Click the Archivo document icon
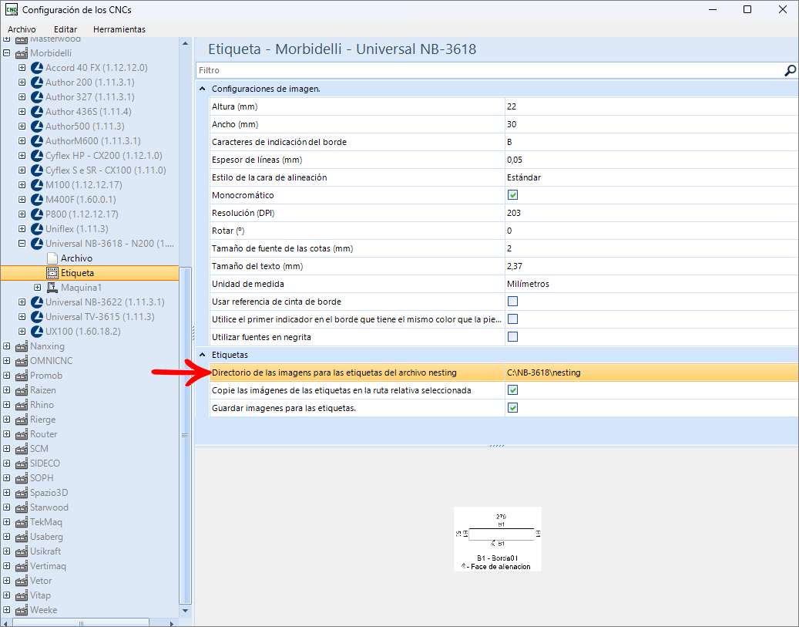This screenshot has height=627, width=799. click(52, 258)
